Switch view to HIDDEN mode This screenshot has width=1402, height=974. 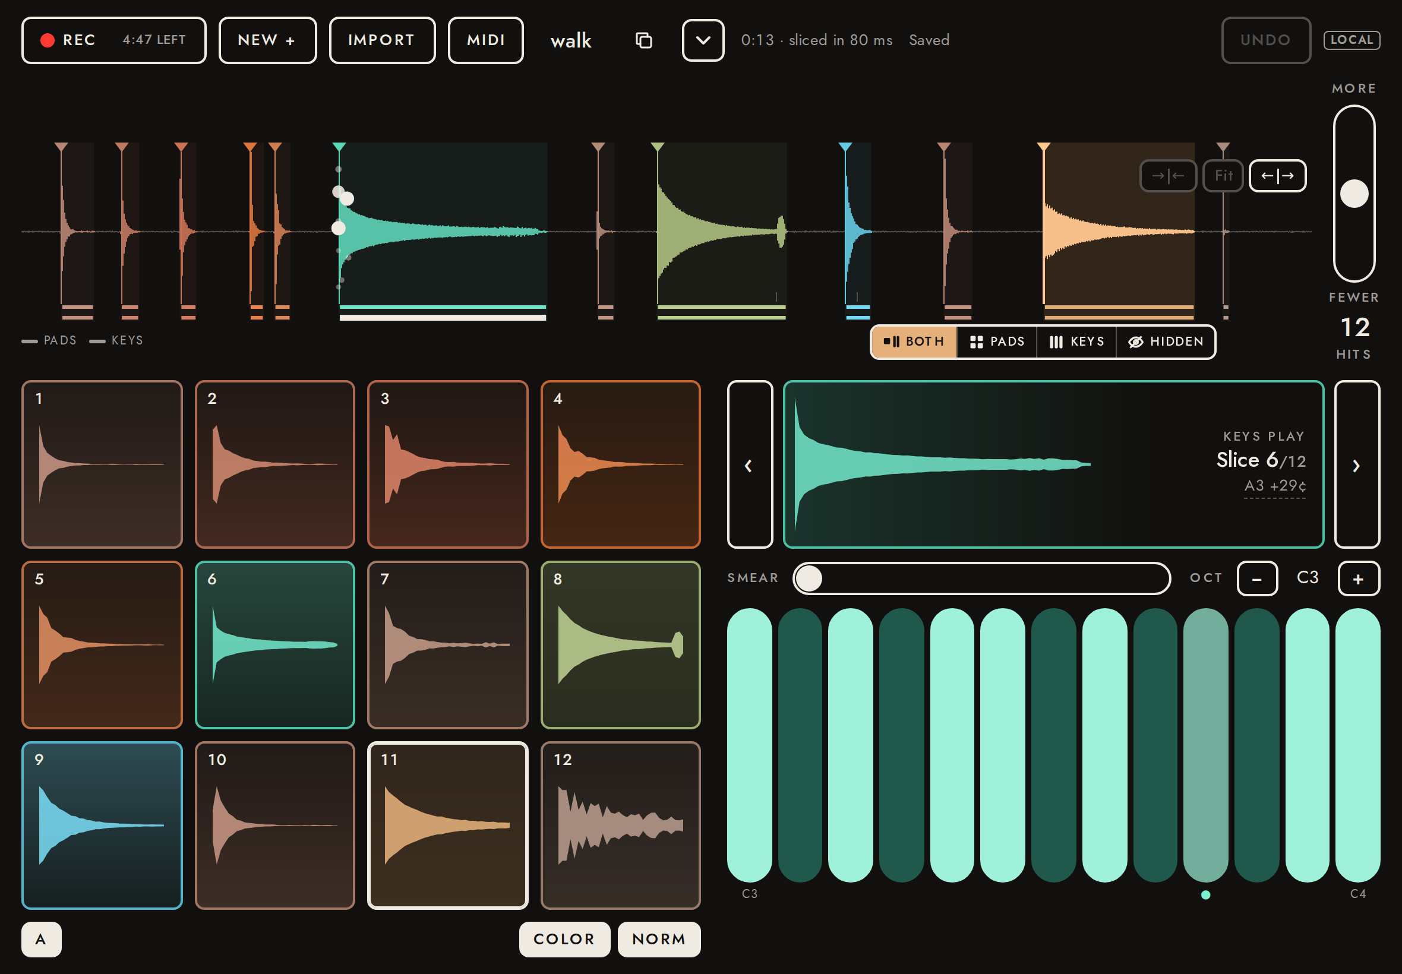point(1165,341)
